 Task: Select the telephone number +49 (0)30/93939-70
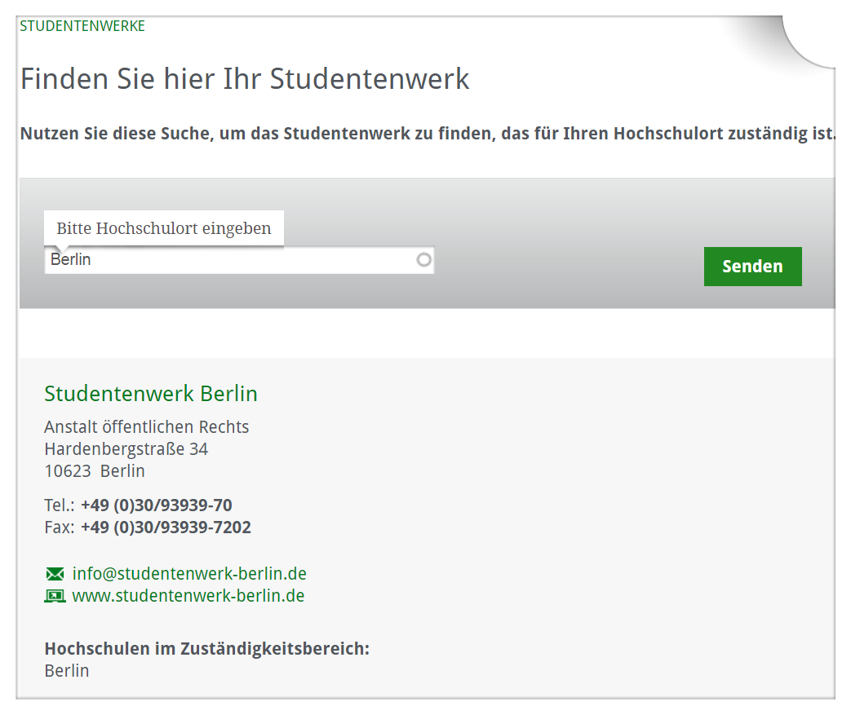[x=157, y=505]
